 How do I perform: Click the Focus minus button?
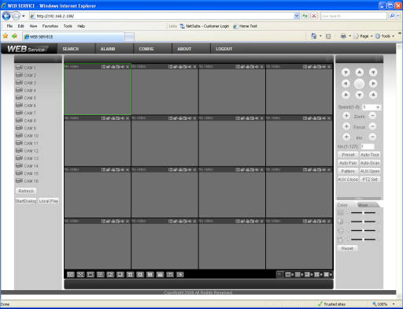tap(372, 126)
